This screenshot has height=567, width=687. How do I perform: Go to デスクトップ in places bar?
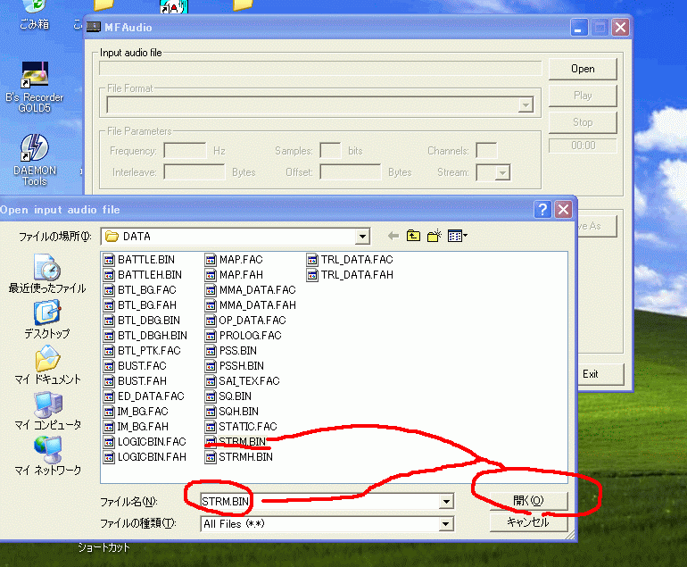(47, 319)
